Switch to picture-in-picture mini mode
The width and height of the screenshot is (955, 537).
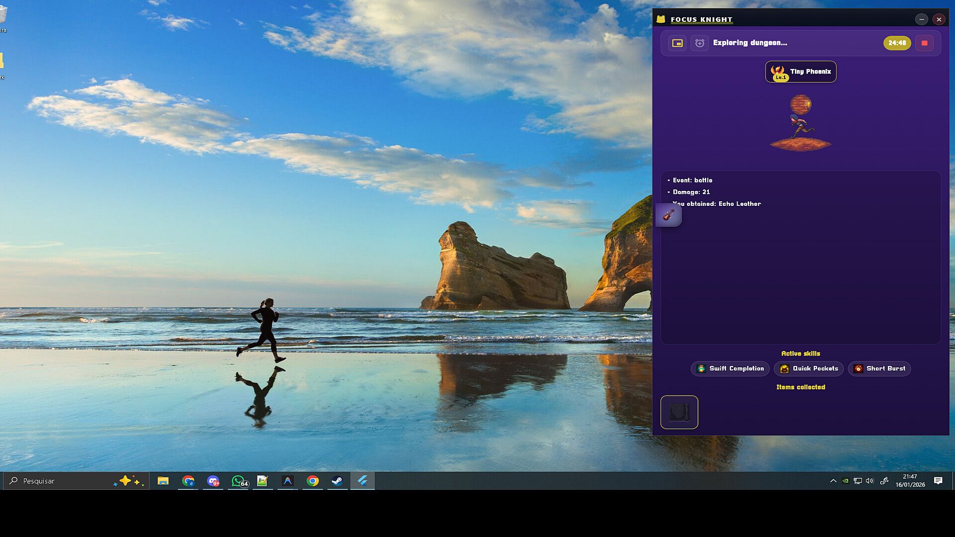click(677, 43)
